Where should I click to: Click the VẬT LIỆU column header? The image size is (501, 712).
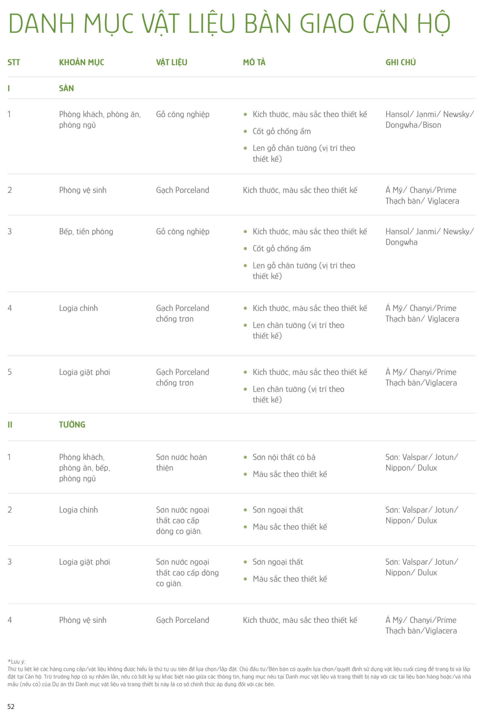(x=172, y=62)
